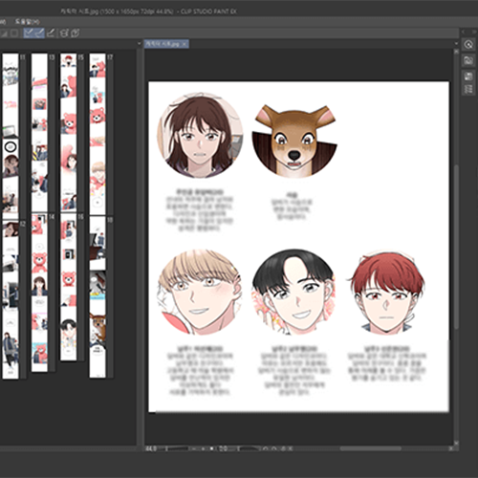Close the jpg canvas tab
Image resolution: width=478 pixels, height=478 pixels.
point(185,44)
